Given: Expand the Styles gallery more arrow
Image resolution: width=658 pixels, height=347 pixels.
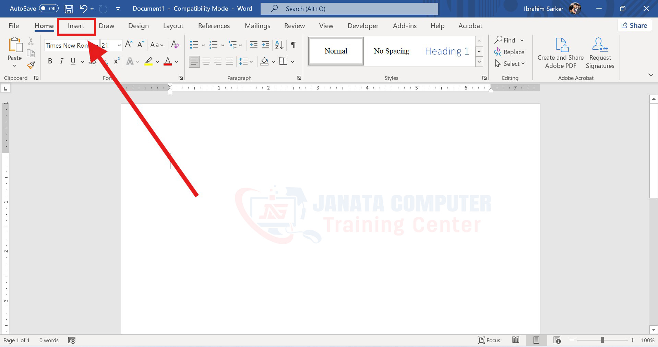Looking at the screenshot, I should (479, 62).
